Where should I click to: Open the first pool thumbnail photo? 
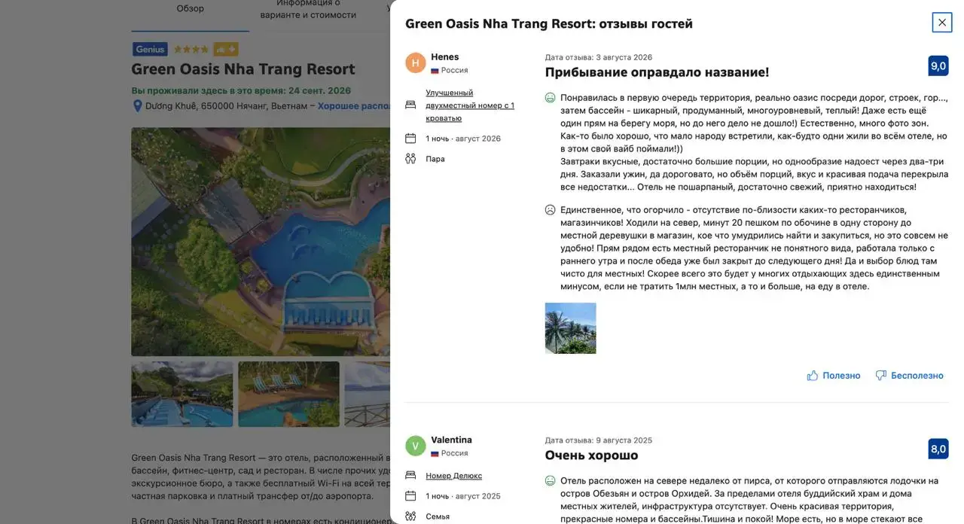click(182, 395)
